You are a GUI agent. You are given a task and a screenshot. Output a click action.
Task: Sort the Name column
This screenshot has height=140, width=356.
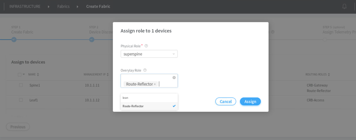tap(38, 75)
